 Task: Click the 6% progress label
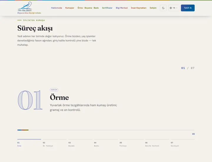click(193, 134)
